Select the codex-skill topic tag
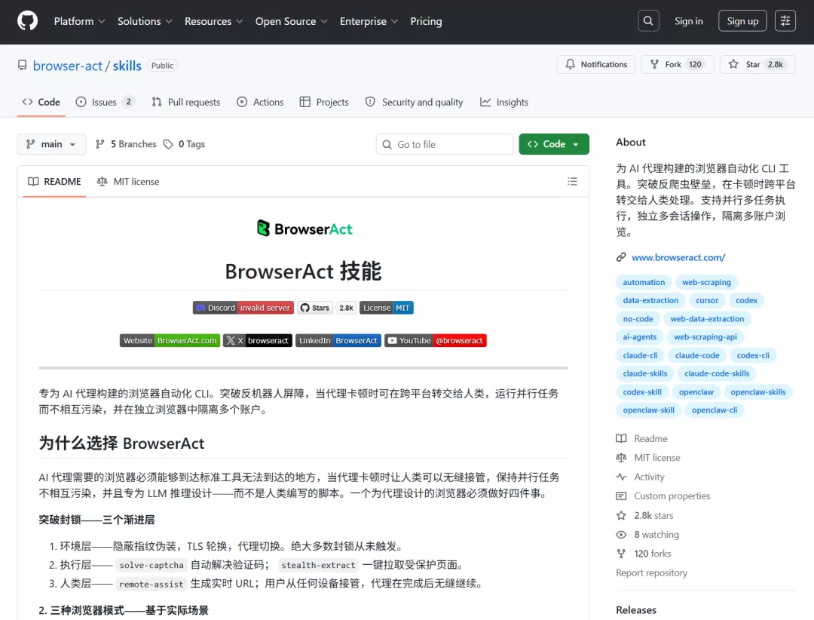 [642, 392]
